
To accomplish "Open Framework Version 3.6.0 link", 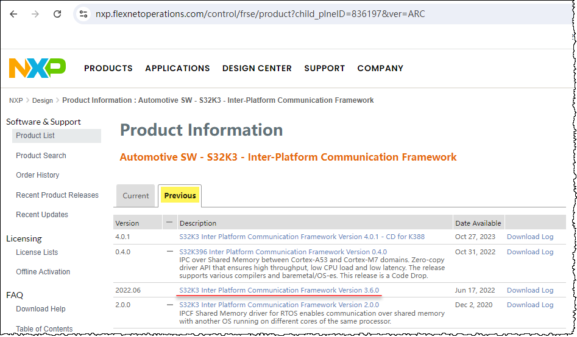I will (279, 290).
